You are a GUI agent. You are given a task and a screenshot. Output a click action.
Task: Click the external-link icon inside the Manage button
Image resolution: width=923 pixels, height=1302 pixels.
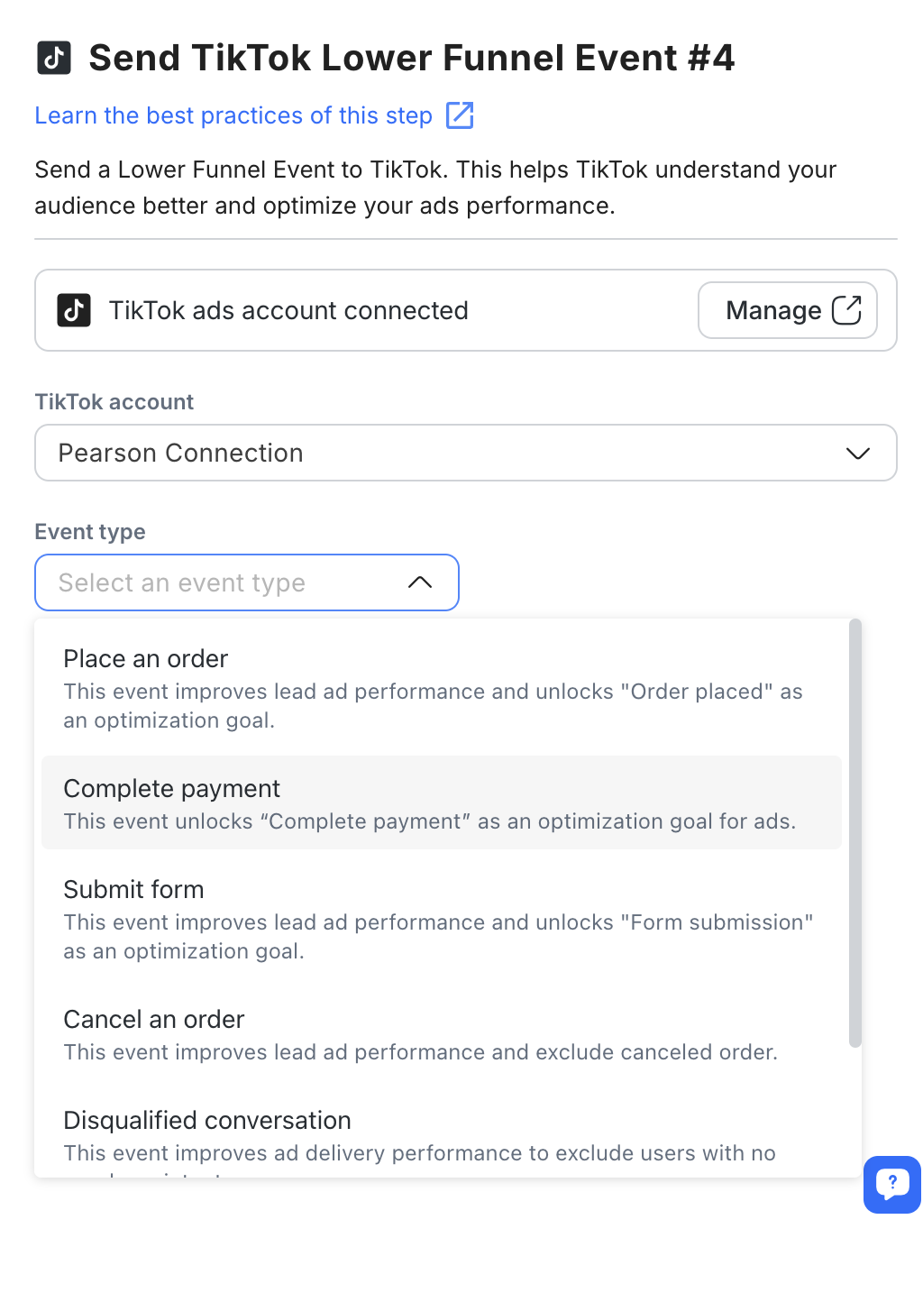tap(846, 310)
